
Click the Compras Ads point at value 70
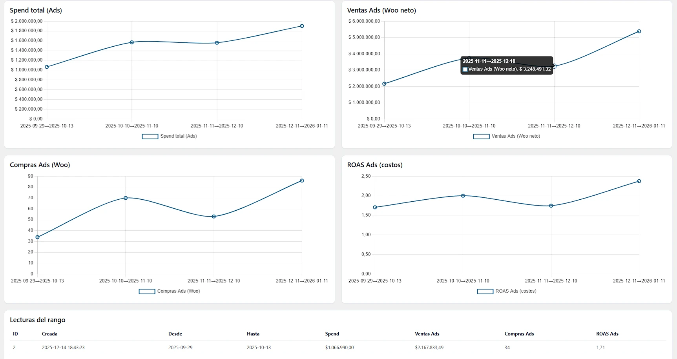pyautogui.click(x=126, y=198)
